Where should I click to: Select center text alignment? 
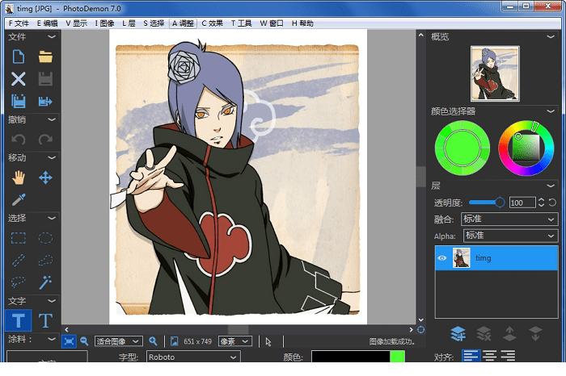[489, 356]
